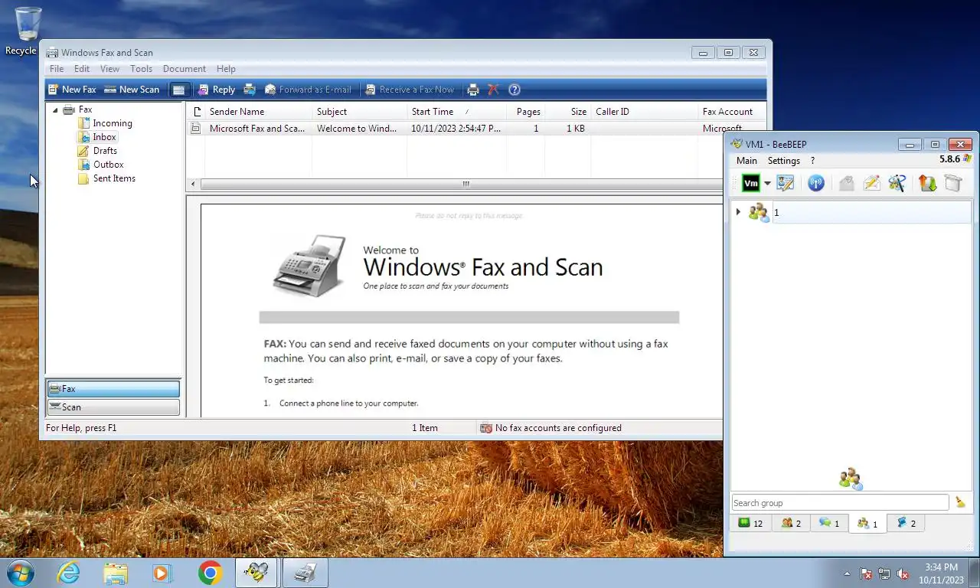Sort by the Start Time column header
This screenshot has width=980, height=588.
(456, 112)
